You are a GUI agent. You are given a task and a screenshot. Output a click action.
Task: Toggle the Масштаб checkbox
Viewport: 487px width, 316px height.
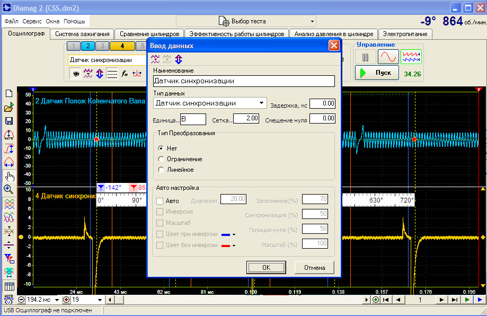[160, 223]
